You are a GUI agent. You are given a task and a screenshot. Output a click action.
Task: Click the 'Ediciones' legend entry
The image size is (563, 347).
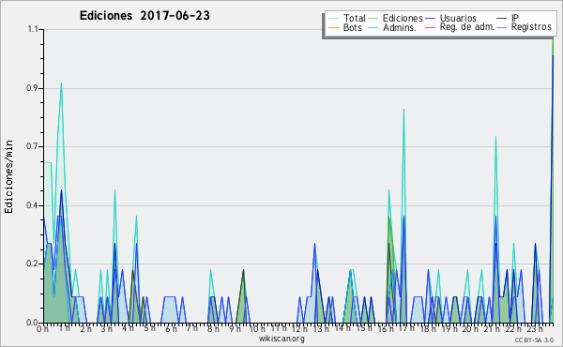tap(403, 18)
